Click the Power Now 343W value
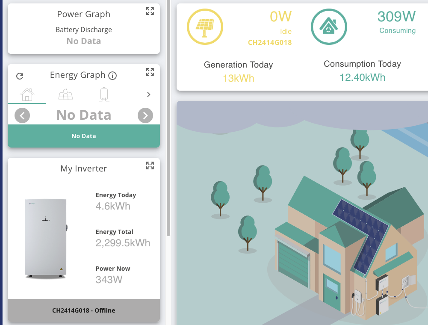The width and height of the screenshot is (428, 325). (109, 280)
